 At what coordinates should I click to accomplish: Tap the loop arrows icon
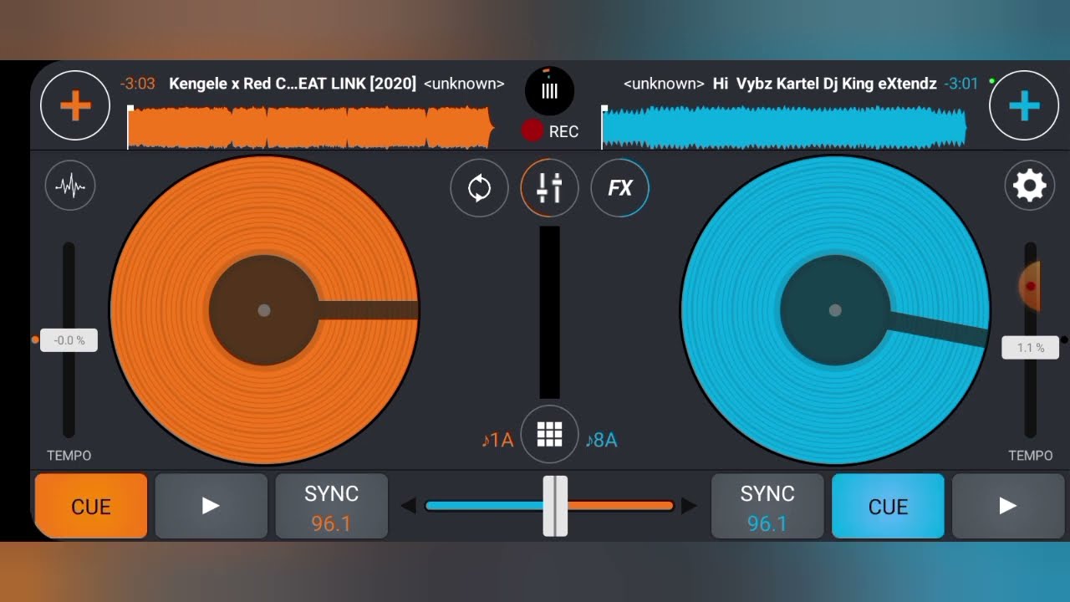(479, 188)
